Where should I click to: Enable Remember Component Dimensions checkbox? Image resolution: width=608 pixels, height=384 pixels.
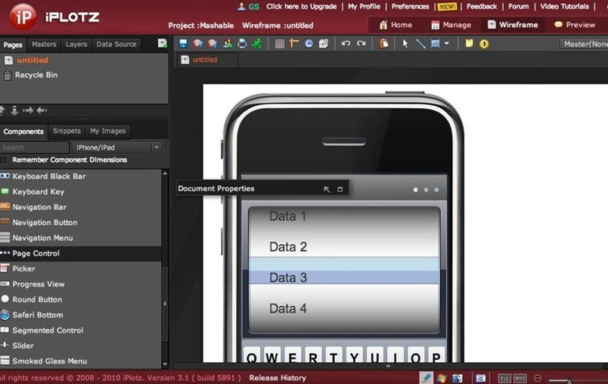click(x=5, y=160)
